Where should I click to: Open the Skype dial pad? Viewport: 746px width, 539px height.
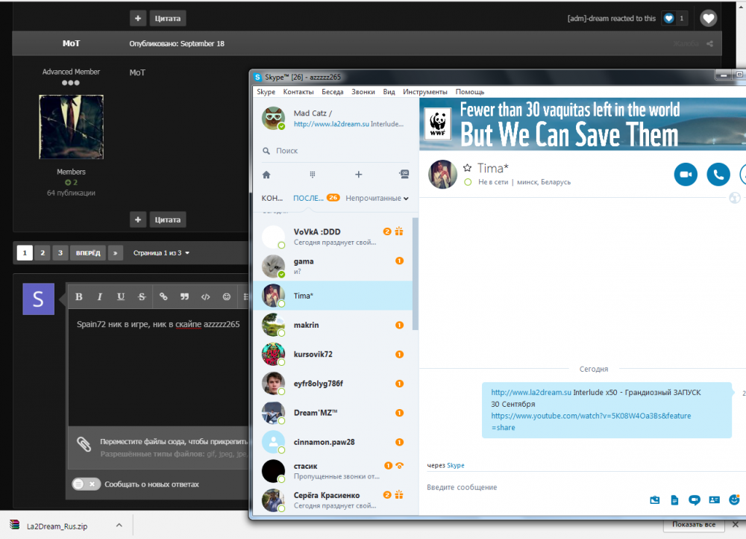[x=313, y=175]
